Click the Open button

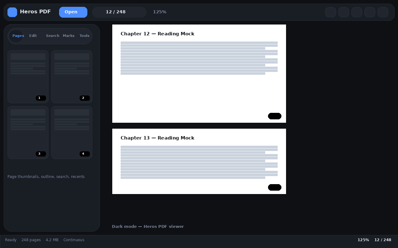73,12
